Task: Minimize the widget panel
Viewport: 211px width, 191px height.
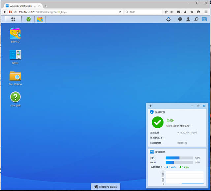Action: click(x=192, y=106)
